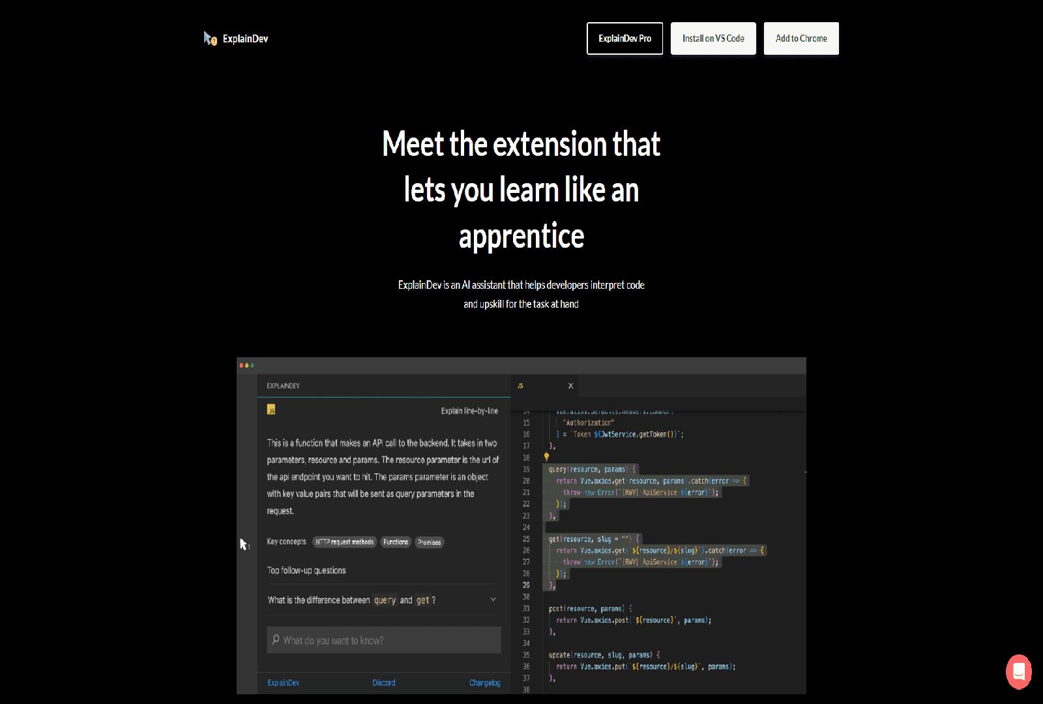
Task: Expand the query vs get follow-up question
Action: point(492,599)
